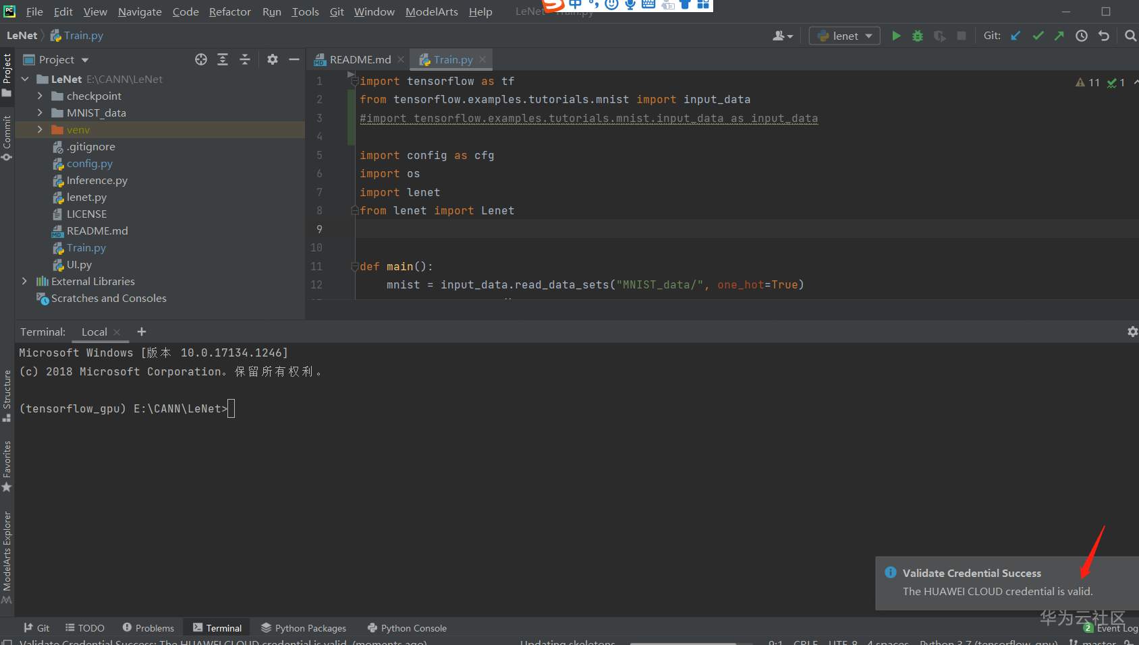1139x645 pixels.
Task: Open the ModelArts menu
Action: [431, 11]
